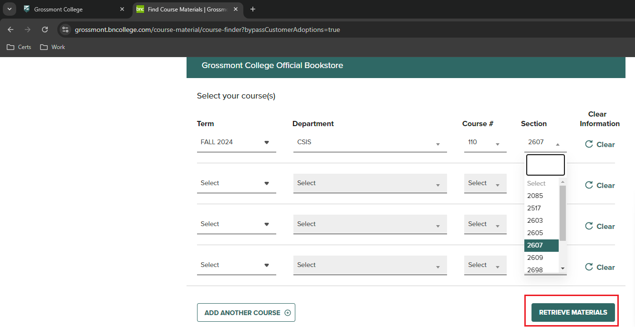Click the section list scrollbar down arrow
The image size is (635, 327).
coord(562,268)
